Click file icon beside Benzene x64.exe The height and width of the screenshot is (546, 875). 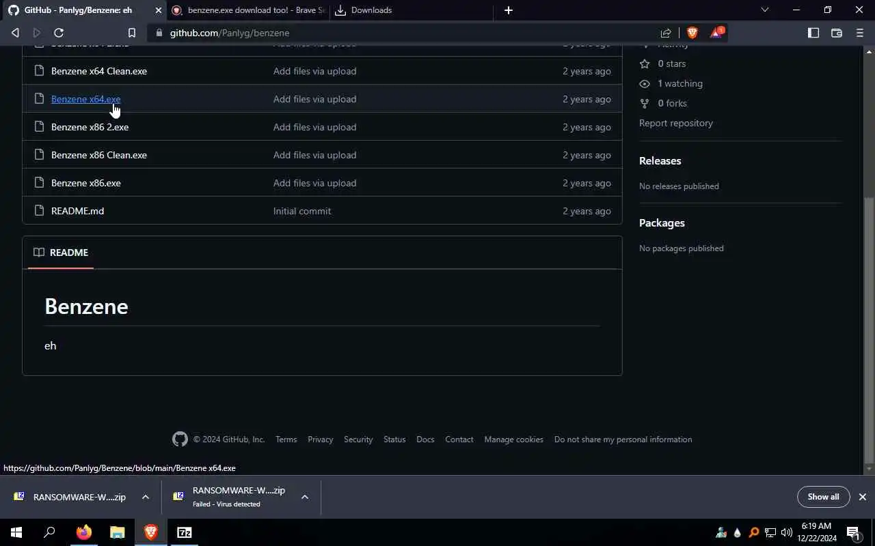click(x=39, y=99)
